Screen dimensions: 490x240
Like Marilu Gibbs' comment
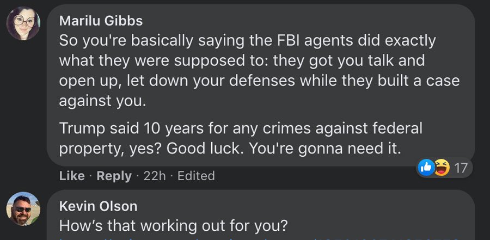click(x=71, y=176)
